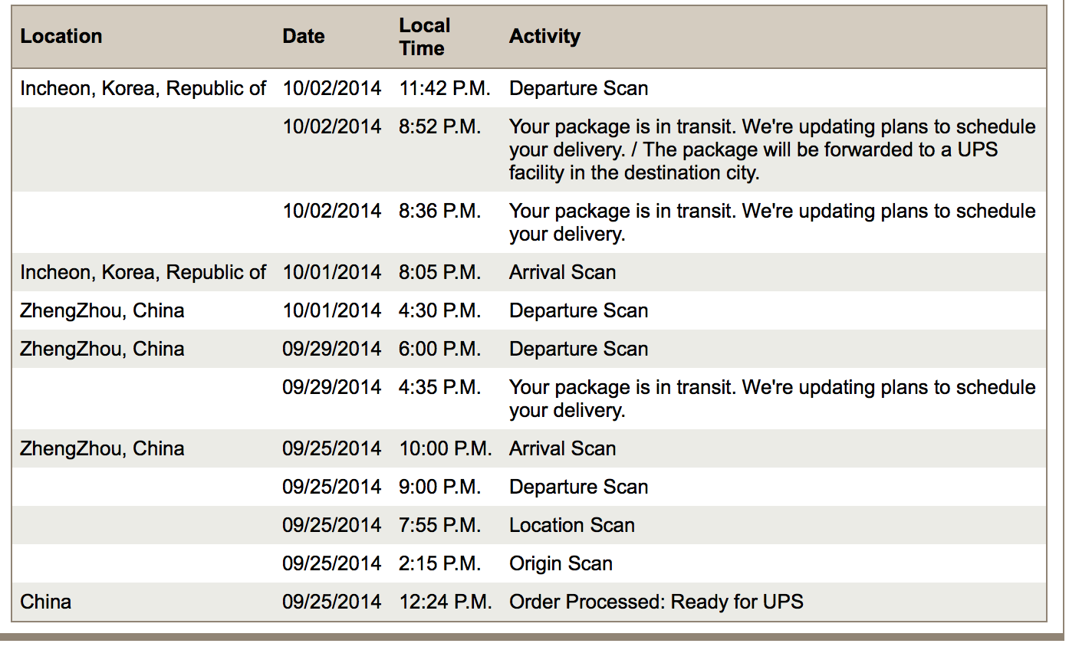1069x650 pixels.
Task: Select the Incheon Arrival Scan activity
Action: point(562,272)
